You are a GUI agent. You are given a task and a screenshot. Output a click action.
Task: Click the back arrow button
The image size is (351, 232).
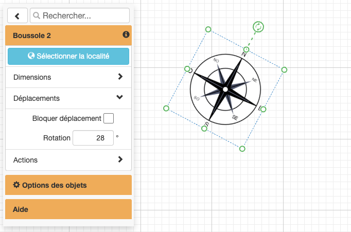17,15
